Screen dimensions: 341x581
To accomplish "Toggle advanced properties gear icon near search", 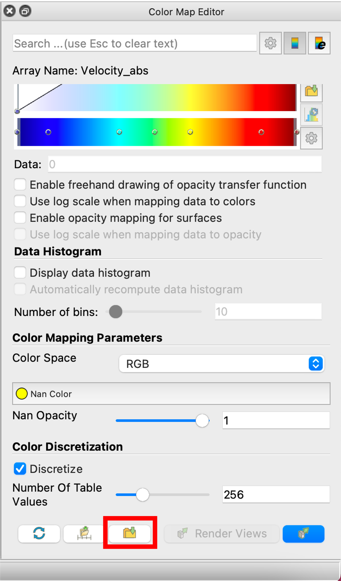I will click(270, 43).
